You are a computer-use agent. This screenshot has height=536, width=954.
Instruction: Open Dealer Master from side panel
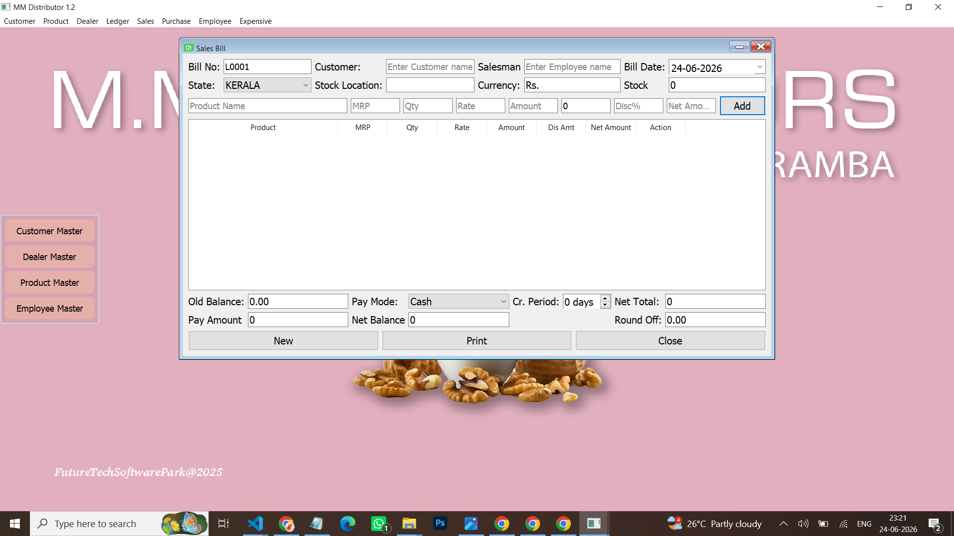point(50,257)
